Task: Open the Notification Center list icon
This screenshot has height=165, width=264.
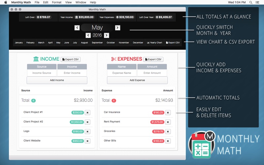Action: (257, 2)
